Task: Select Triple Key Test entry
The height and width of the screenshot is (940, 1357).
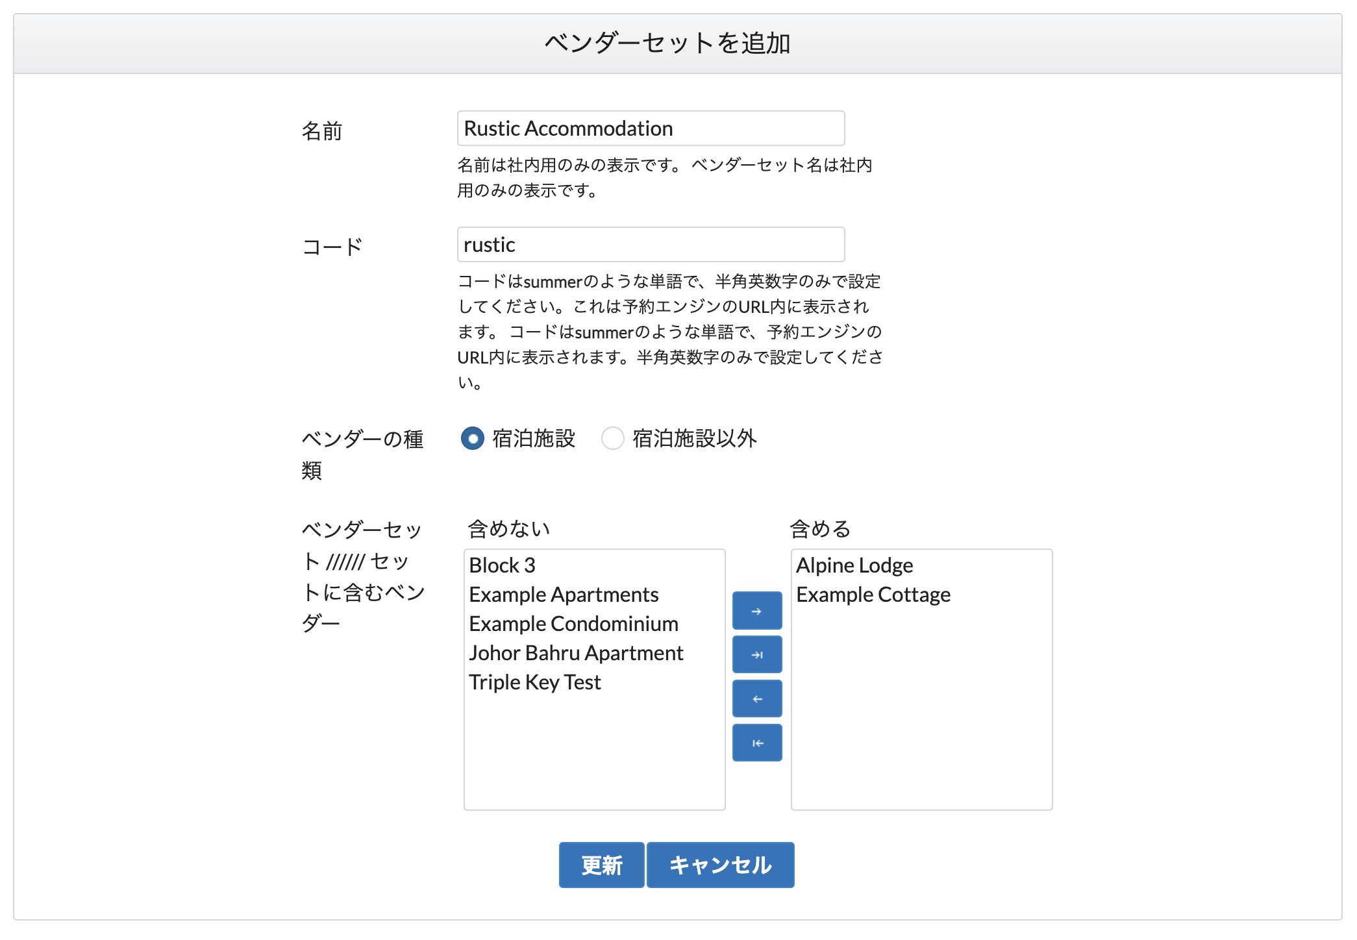Action: point(535,682)
